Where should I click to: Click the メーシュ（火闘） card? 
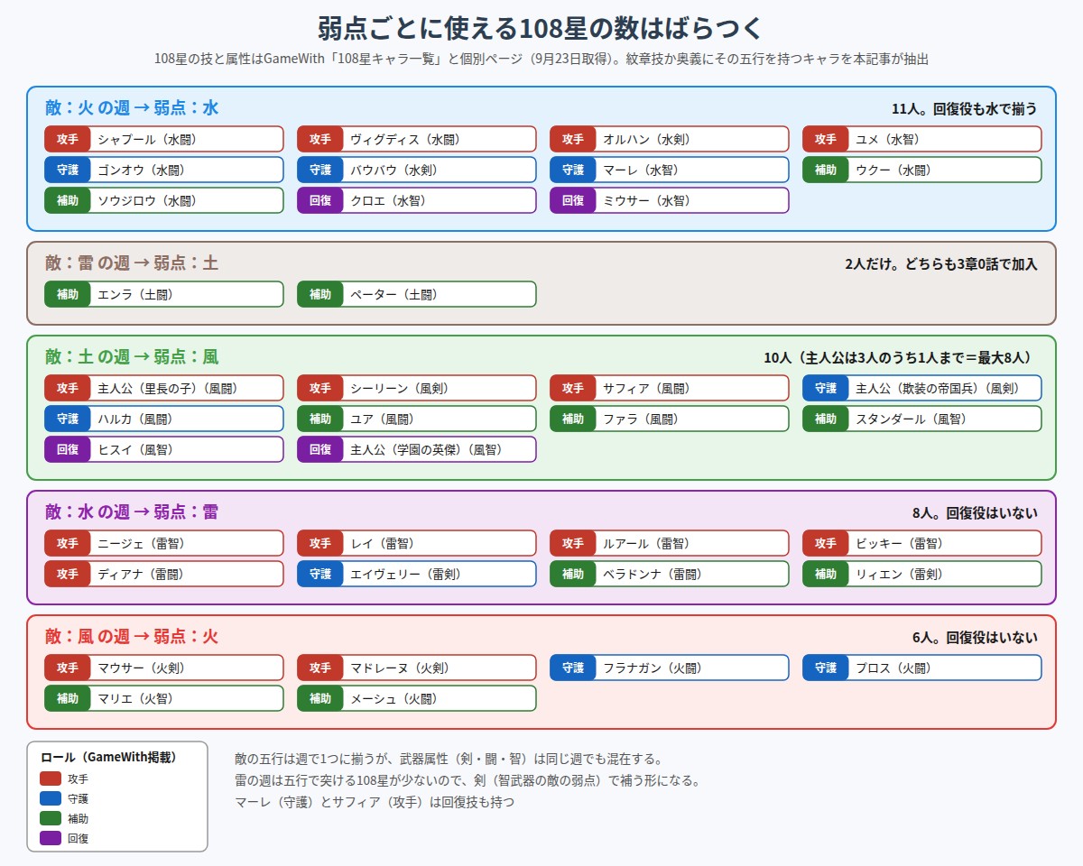(x=417, y=698)
